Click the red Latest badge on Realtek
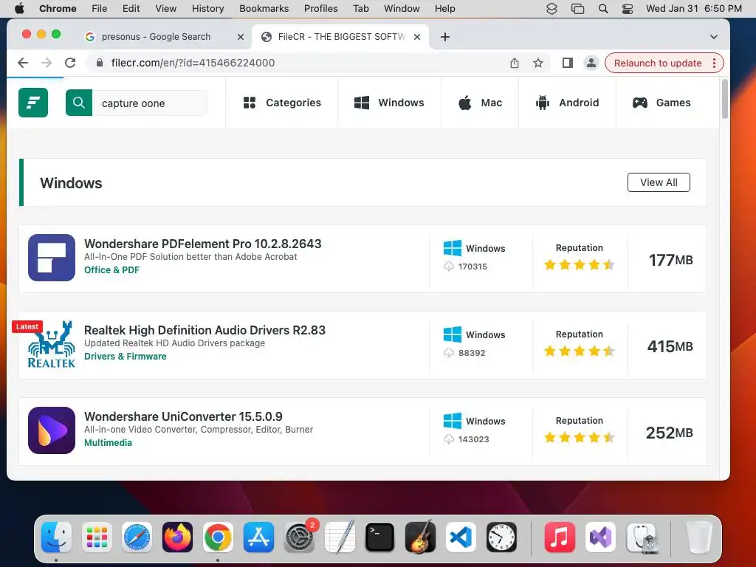Viewport: 756px width, 567px height. [x=27, y=327]
